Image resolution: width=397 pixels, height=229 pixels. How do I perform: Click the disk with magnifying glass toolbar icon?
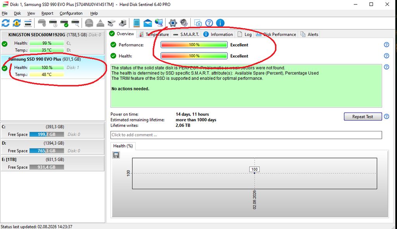pyautogui.click(x=76, y=23)
